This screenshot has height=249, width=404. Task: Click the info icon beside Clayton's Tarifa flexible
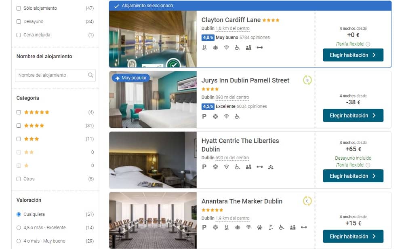pyautogui.click(x=368, y=44)
